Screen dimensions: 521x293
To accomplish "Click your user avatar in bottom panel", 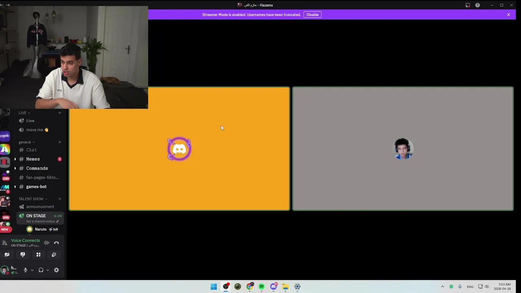I will 4,270.
